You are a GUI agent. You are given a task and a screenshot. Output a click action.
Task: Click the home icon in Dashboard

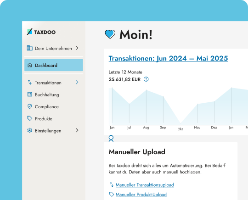[30, 65]
